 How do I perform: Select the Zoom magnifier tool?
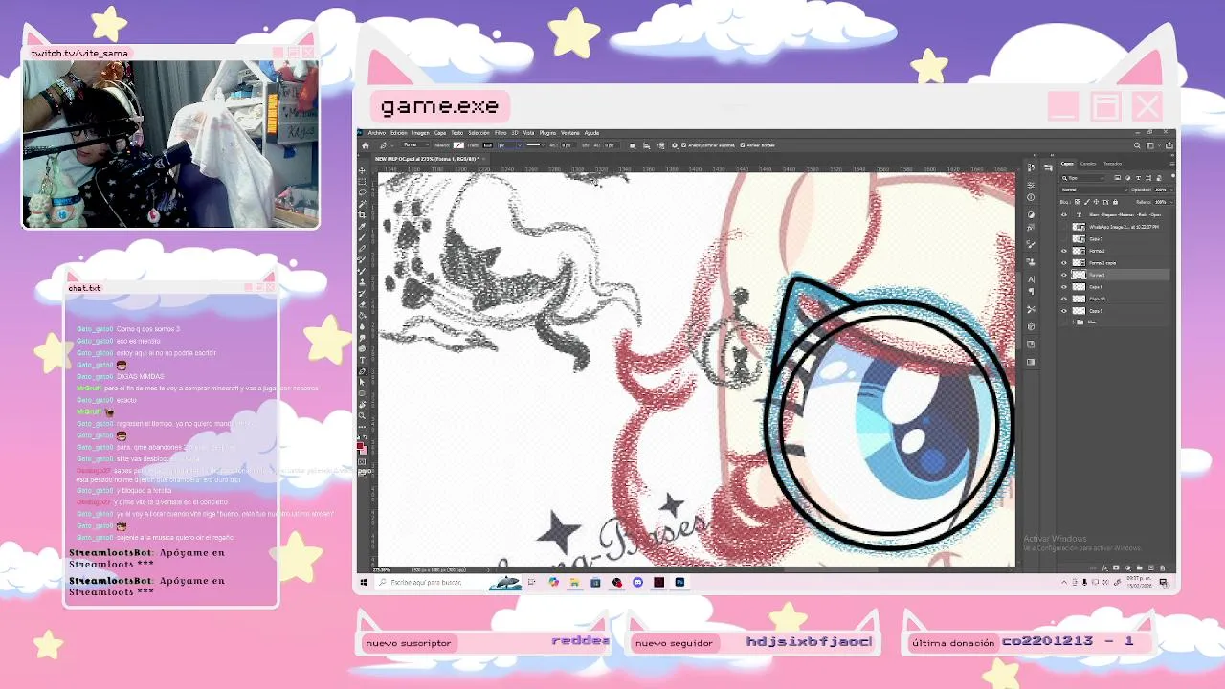click(362, 415)
